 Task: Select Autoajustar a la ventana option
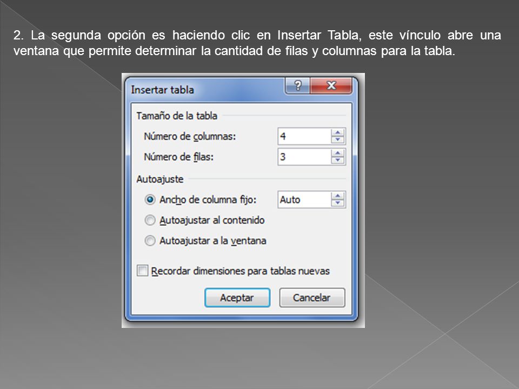click(x=150, y=241)
